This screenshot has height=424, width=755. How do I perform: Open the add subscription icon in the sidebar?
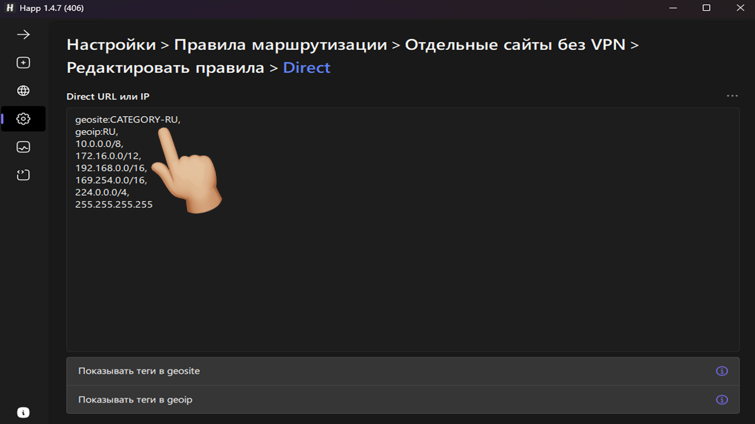23,62
